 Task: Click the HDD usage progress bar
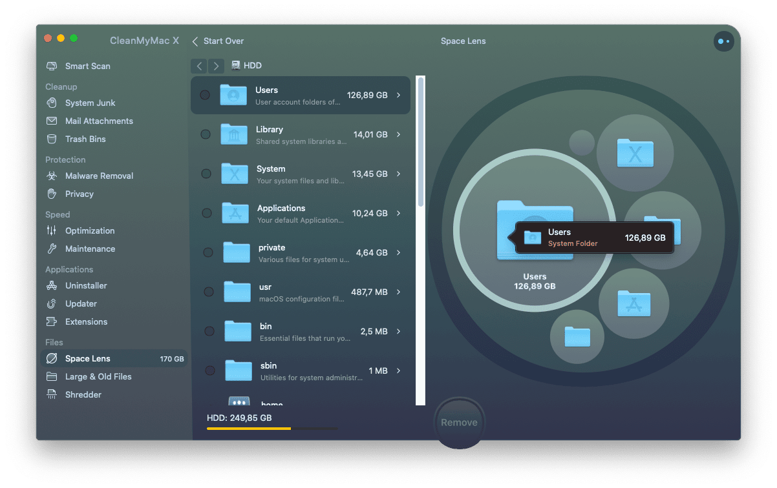pos(272,429)
